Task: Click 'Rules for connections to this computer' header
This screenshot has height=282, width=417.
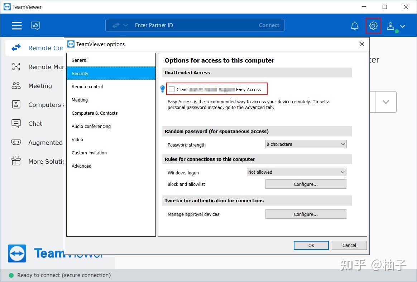Action: tap(257, 159)
